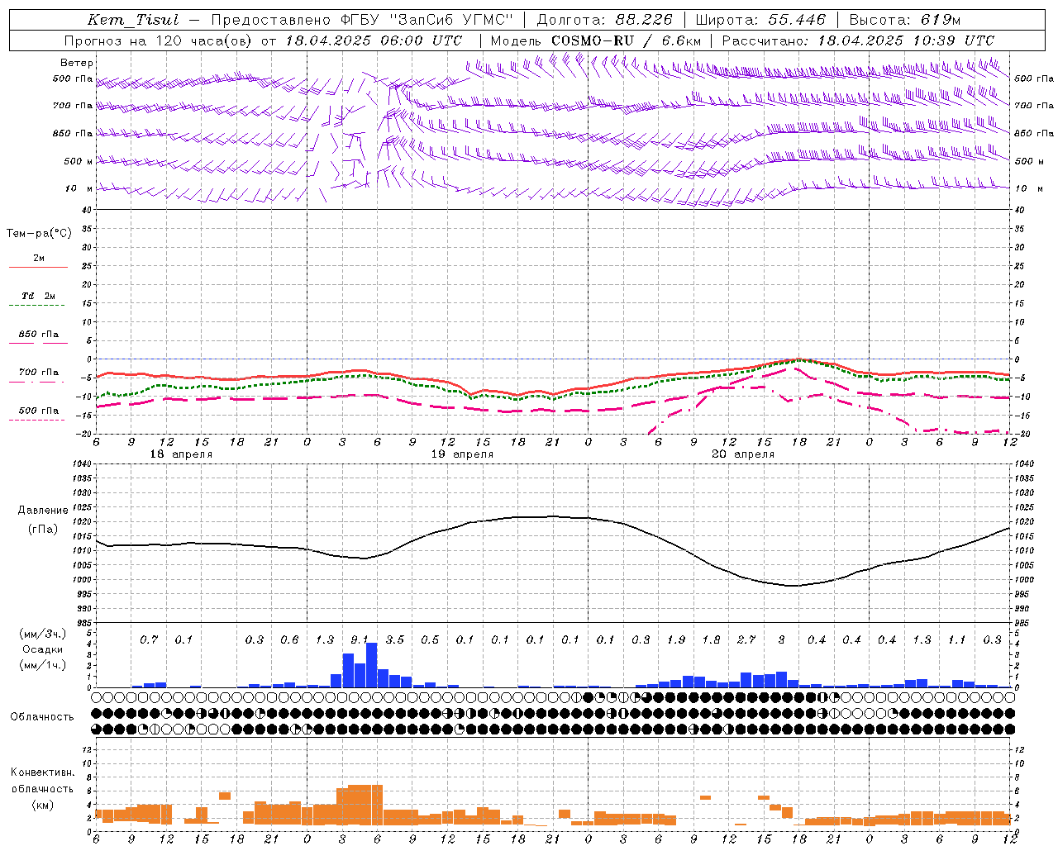The height and width of the screenshot is (846, 1058).
Task: Click the 500 гПа temperature legend entry
Action: [x=39, y=411]
